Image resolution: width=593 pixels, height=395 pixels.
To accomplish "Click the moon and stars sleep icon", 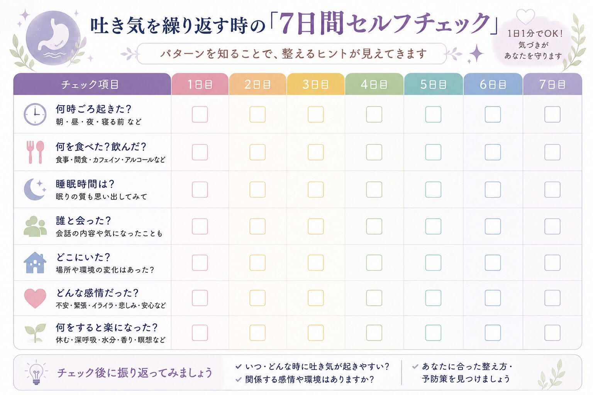I will coord(35,189).
